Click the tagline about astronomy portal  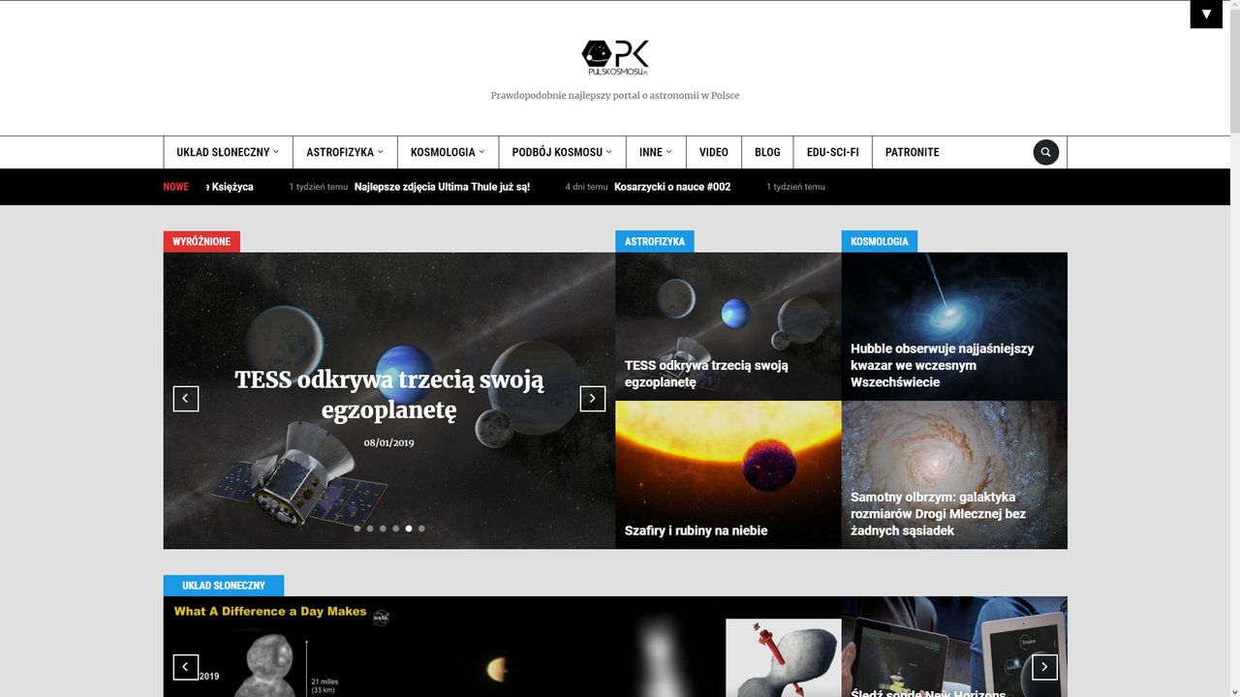pos(615,96)
